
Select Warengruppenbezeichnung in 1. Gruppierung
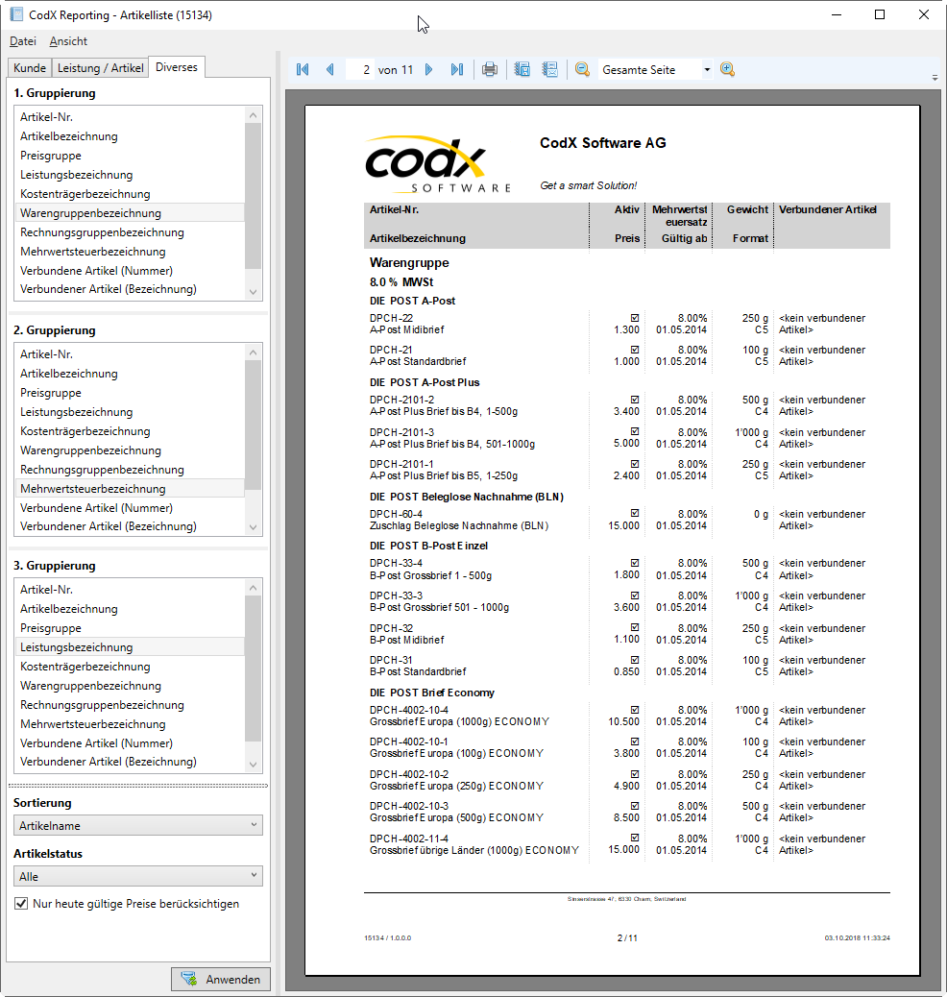[x=130, y=213]
